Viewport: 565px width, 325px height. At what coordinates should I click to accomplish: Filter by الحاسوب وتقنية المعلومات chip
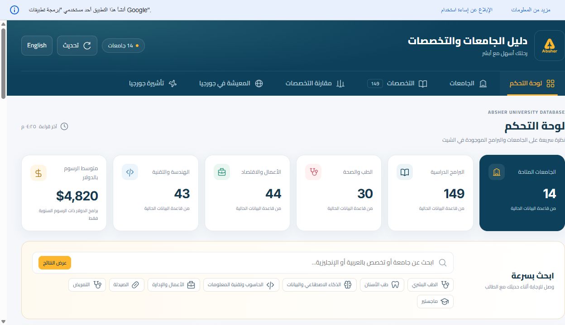click(241, 285)
